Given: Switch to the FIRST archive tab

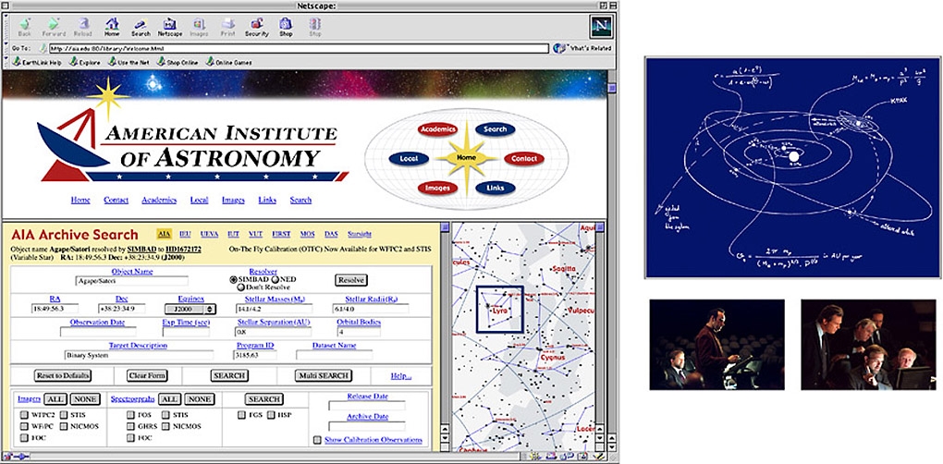Looking at the screenshot, I should [x=280, y=235].
